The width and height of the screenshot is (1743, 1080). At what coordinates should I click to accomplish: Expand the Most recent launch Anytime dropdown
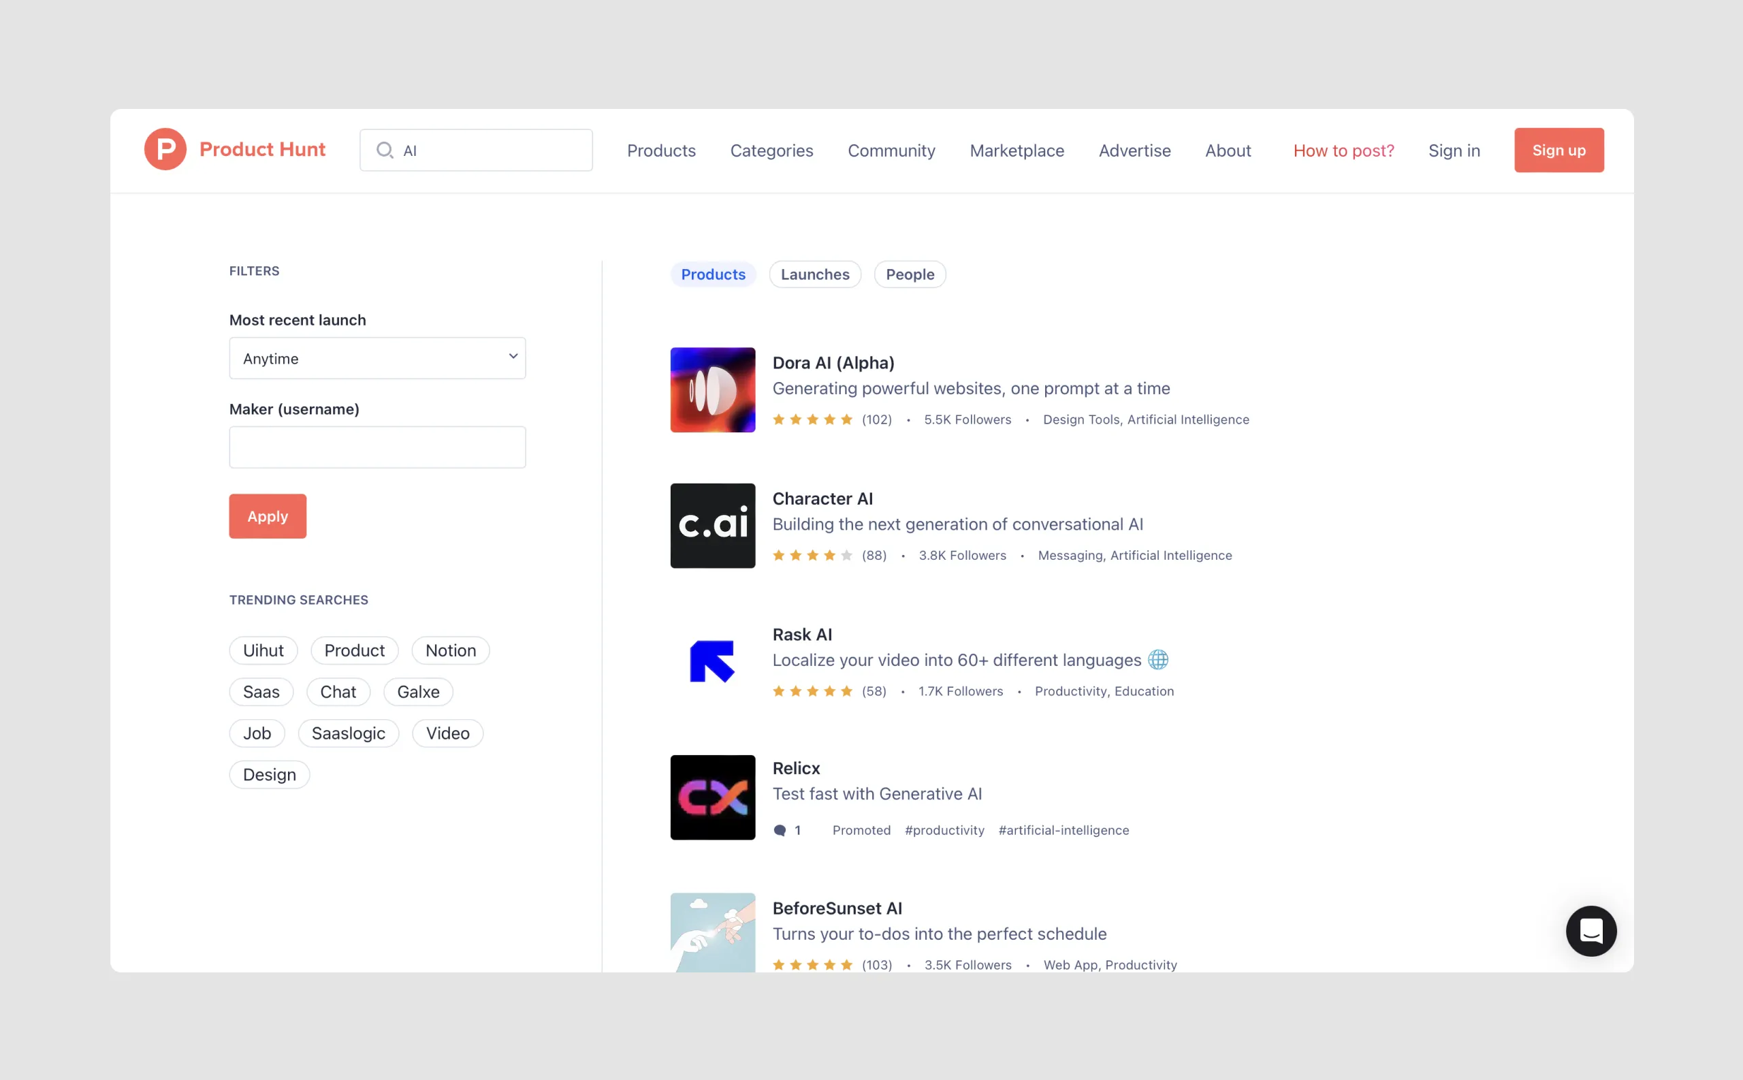378,359
